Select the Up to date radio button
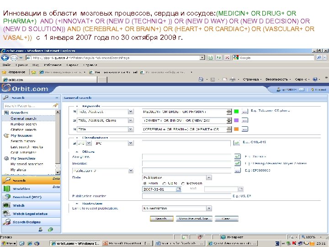 point(164,183)
